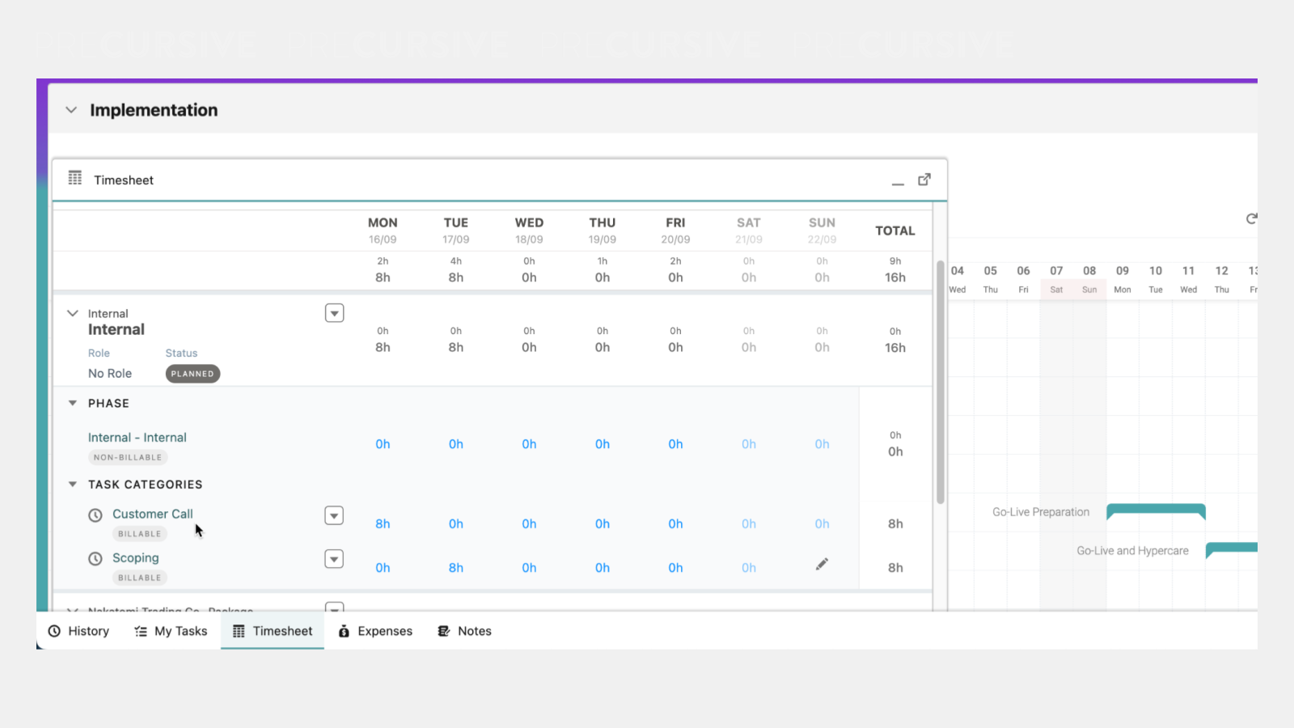Viewport: 1294px width, 728px height.
Task: Switch to My Tasks tab
Action: [171, 631]
